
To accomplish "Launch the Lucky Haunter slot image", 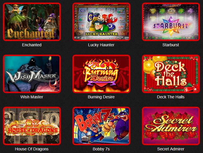I will 101,22.
